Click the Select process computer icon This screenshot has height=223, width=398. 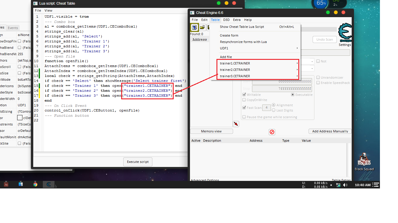click(194, 27)
